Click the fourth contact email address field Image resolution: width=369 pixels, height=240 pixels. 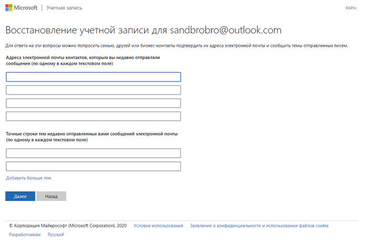[x=93, y=116]
